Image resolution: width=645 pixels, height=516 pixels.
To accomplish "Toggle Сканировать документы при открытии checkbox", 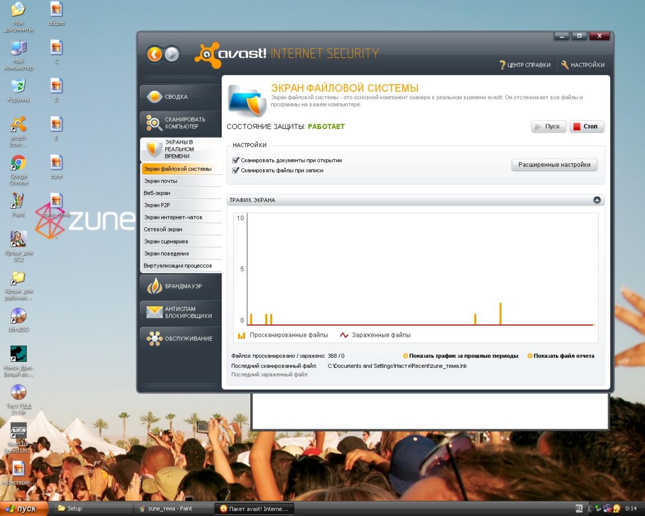I will pos(236,160).
